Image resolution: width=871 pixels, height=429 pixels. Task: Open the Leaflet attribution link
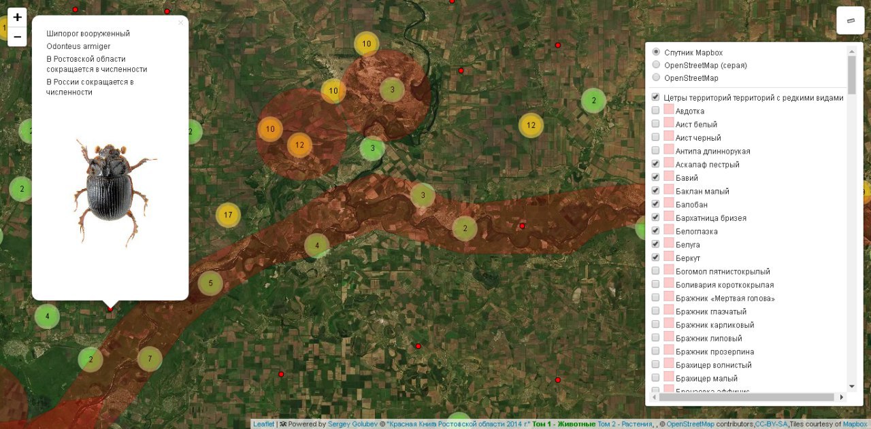pyautogui.click(x=263, y=424)
